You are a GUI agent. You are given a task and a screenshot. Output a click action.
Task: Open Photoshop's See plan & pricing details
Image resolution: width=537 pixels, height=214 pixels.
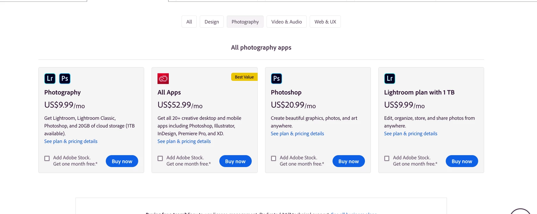coord(297,134)
